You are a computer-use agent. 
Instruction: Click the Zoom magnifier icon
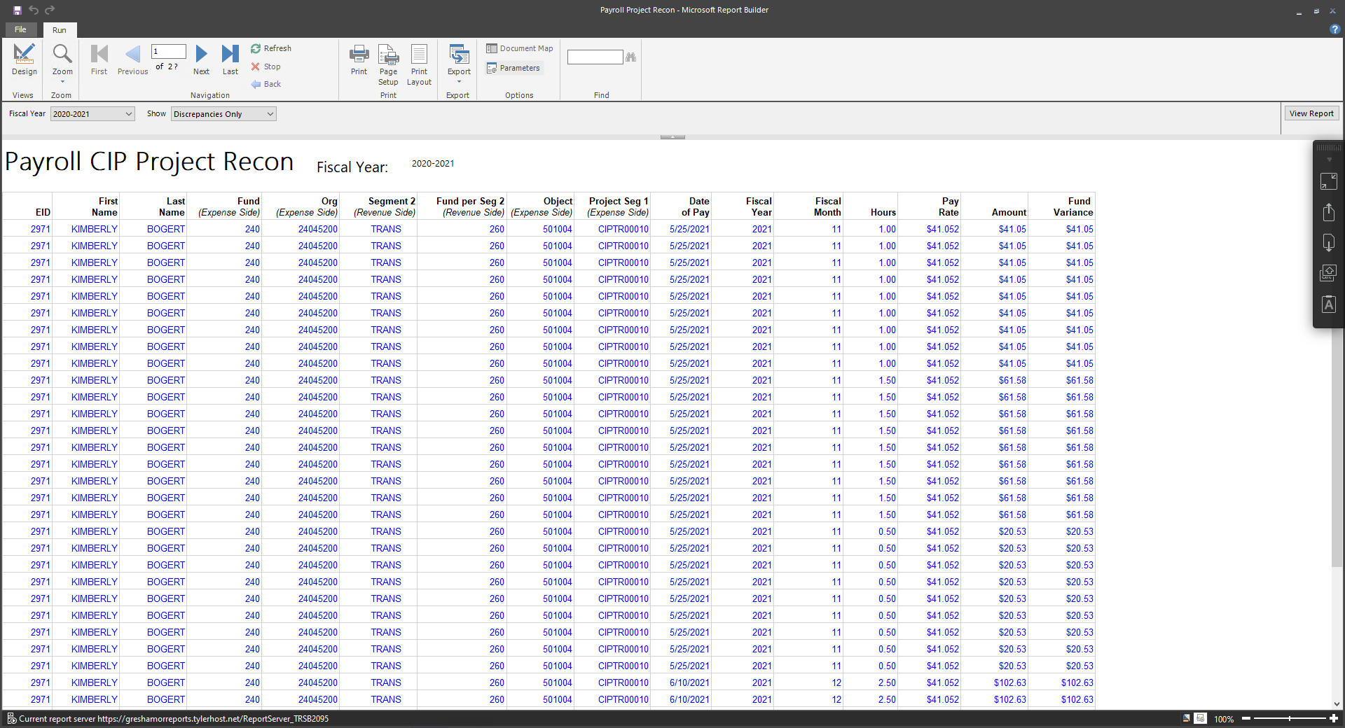point(62,55)
